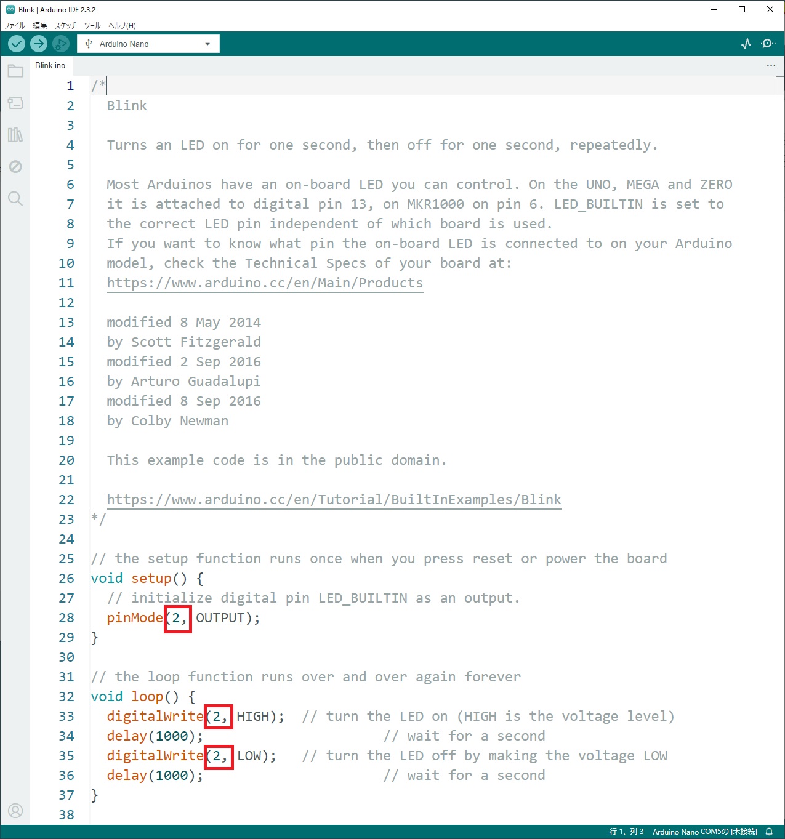
Task: Click 'modified 2 Sep 2016' comment line
Action: (x=183, y=362)
